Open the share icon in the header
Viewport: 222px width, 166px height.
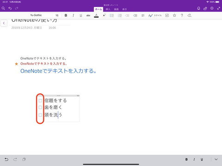pos(205,8)
